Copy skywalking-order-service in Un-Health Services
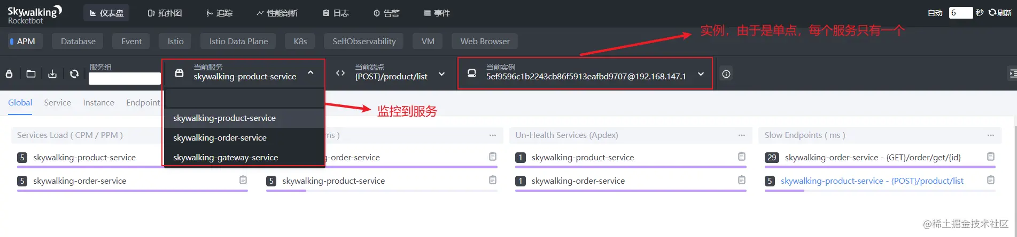 pos(742,180)
